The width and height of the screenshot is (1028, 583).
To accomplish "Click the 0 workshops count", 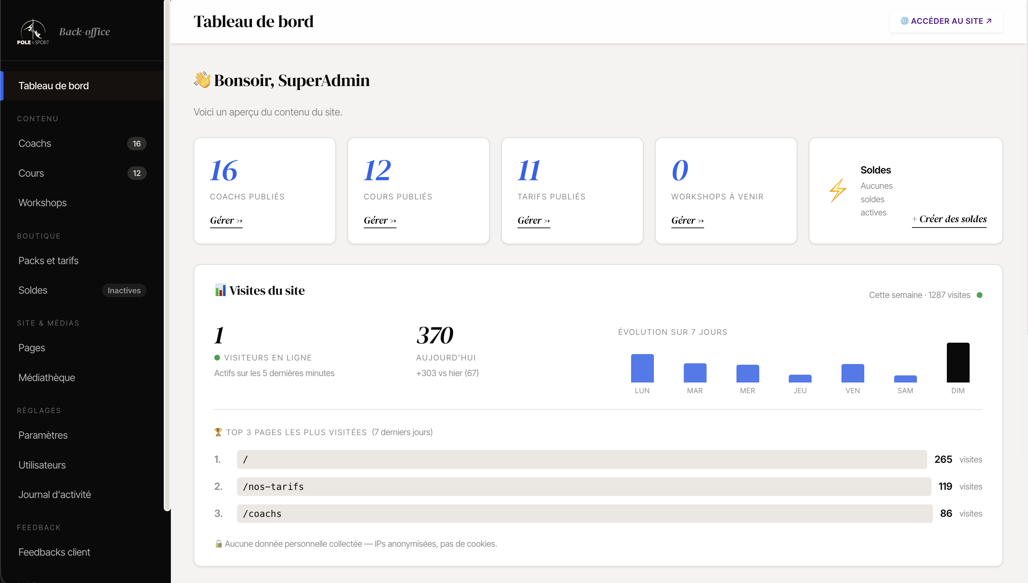I will click(x=680, y=171).
